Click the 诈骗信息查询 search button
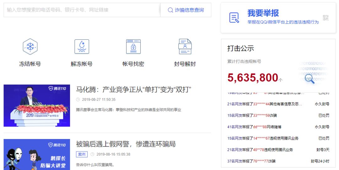Screen dimensions: 339x170 [186, 10]
